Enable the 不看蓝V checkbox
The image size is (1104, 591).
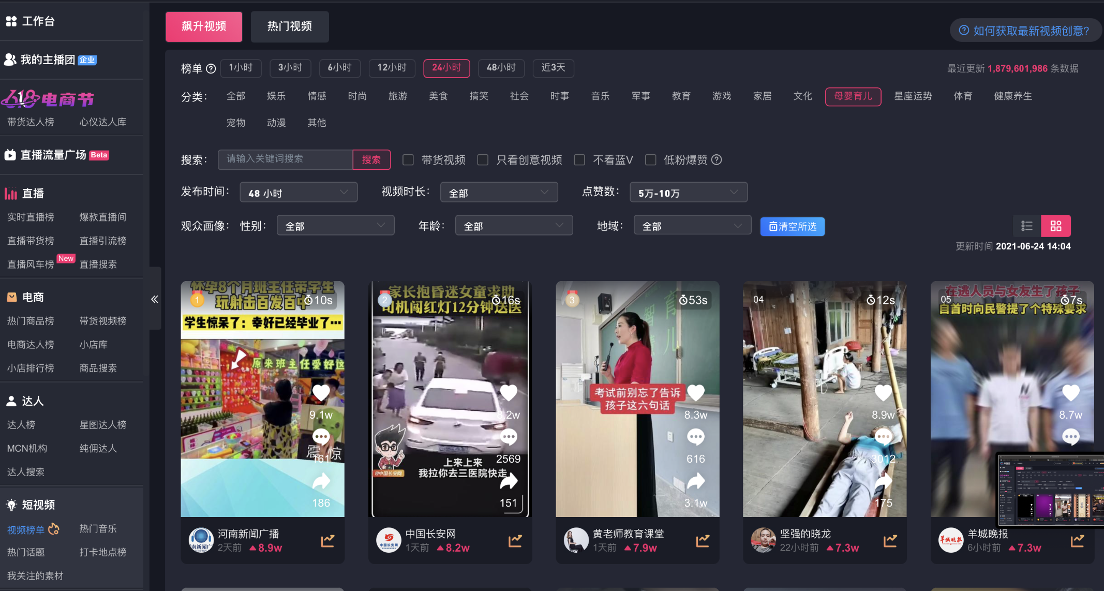pos(579,160)
